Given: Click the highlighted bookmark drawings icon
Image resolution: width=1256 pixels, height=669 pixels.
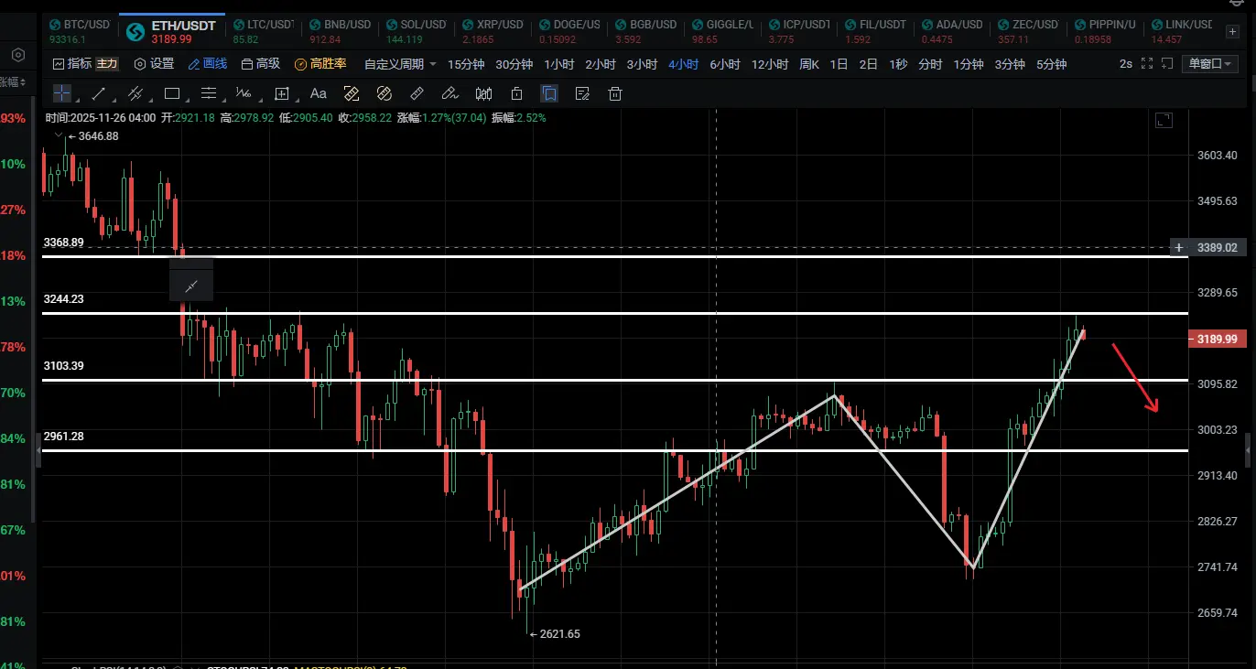Looking at the screenshot, I should point(549,93).
